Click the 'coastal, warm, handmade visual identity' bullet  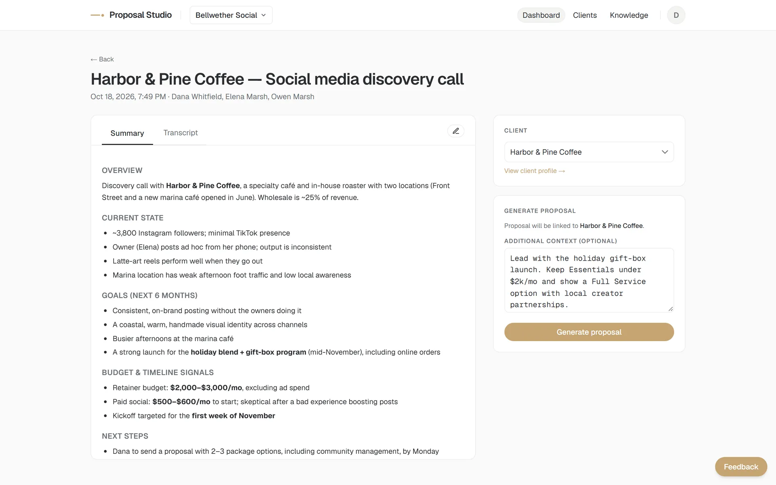point(210,325)
